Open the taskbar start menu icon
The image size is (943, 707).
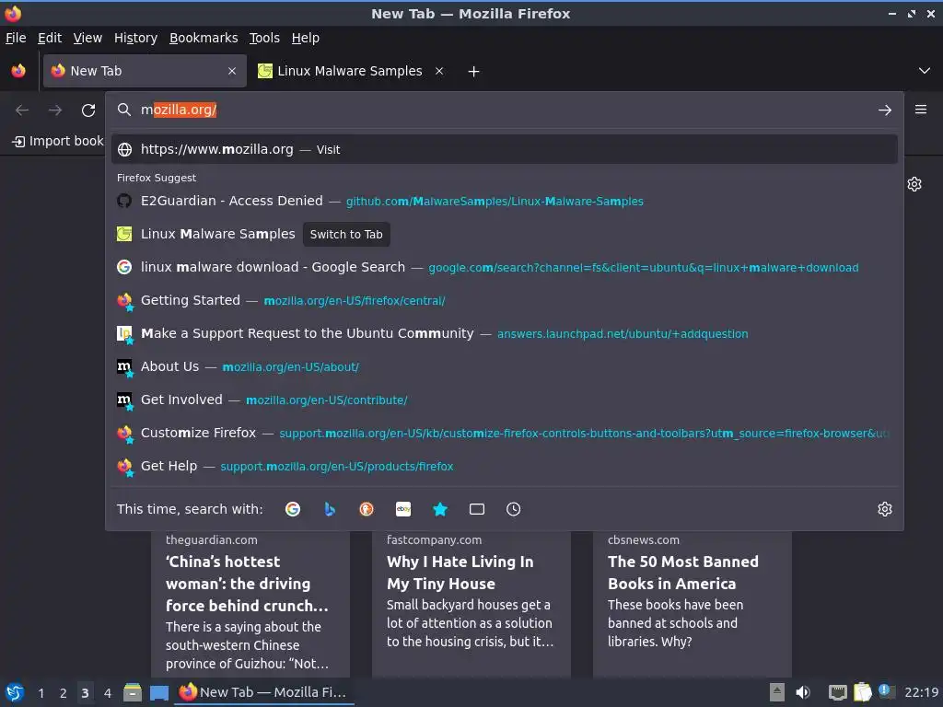click(15, 692)
